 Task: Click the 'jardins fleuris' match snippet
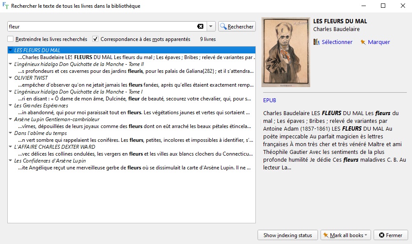(x=136, y=71)
